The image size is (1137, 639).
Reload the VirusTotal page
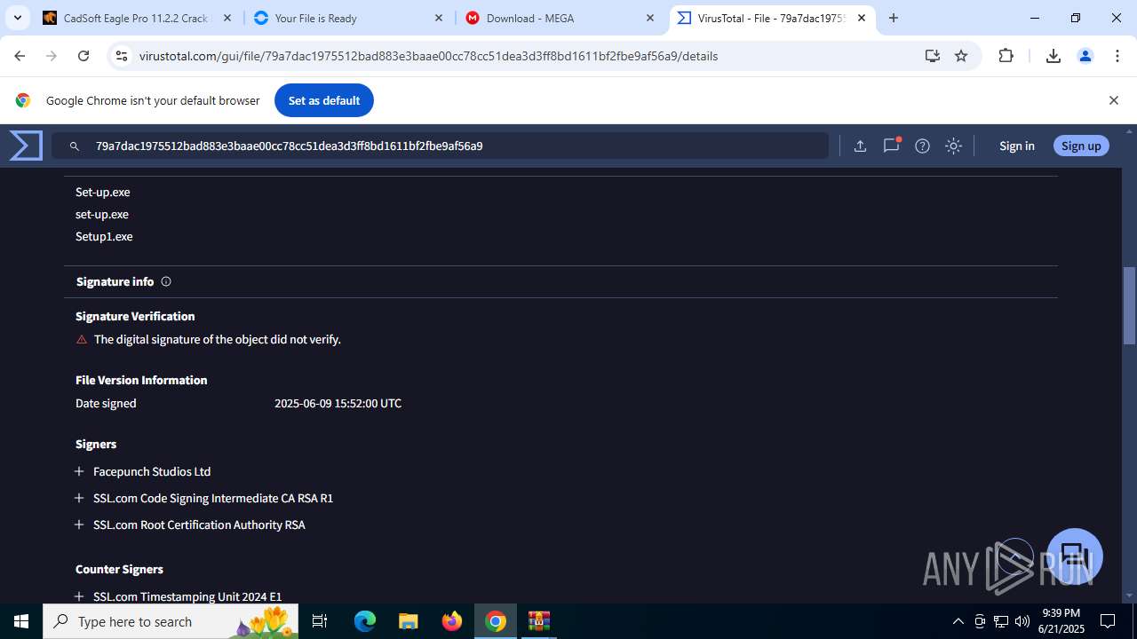(83, 56)
